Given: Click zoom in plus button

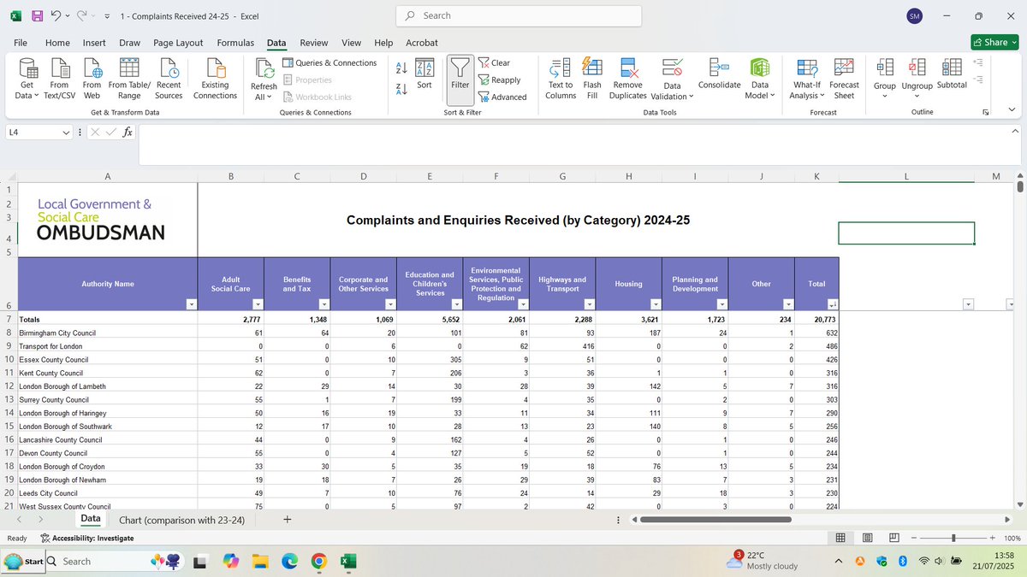Looking at the screenshot, I should click(992, 538).
